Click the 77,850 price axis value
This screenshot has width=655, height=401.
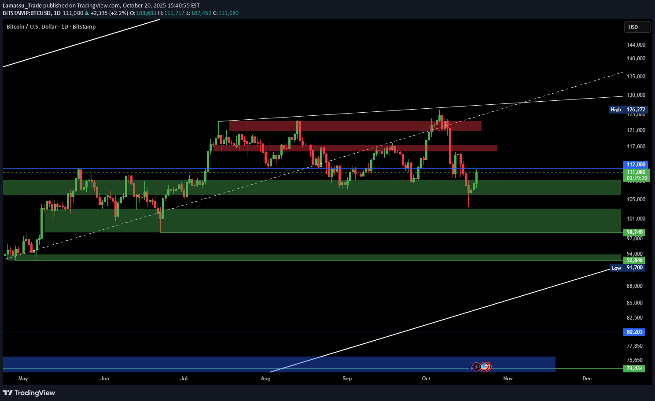pos(635,346)
